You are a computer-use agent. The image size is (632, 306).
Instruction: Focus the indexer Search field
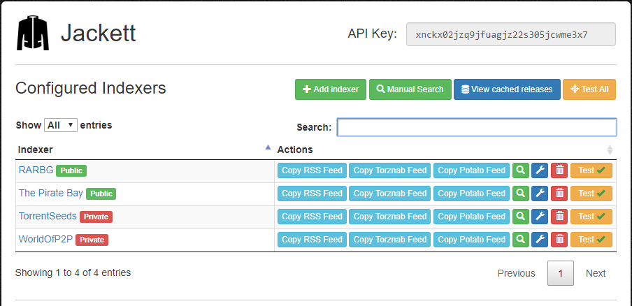477,127
